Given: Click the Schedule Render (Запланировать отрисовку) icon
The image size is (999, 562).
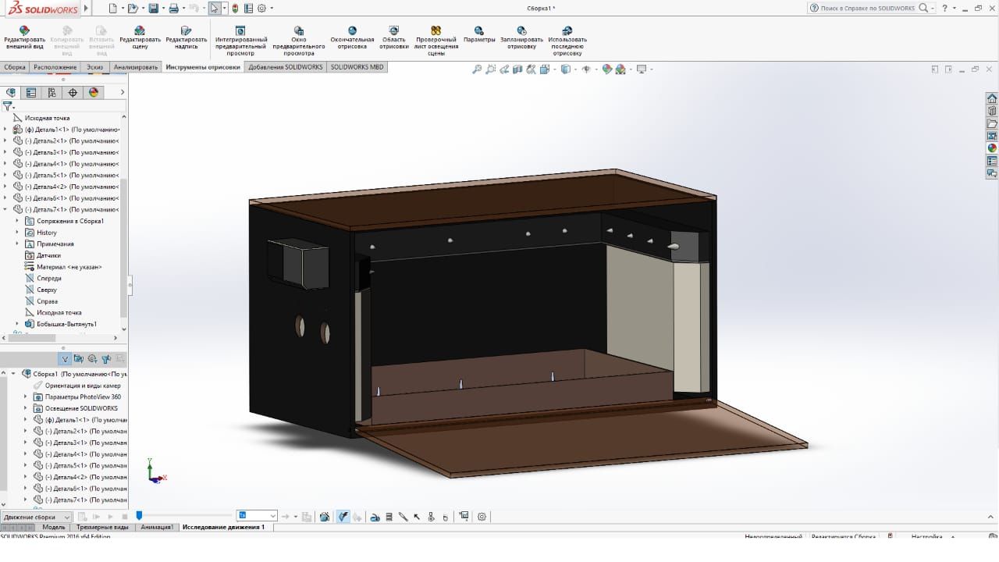Looking at the screenshot, I should click(521, 31).
